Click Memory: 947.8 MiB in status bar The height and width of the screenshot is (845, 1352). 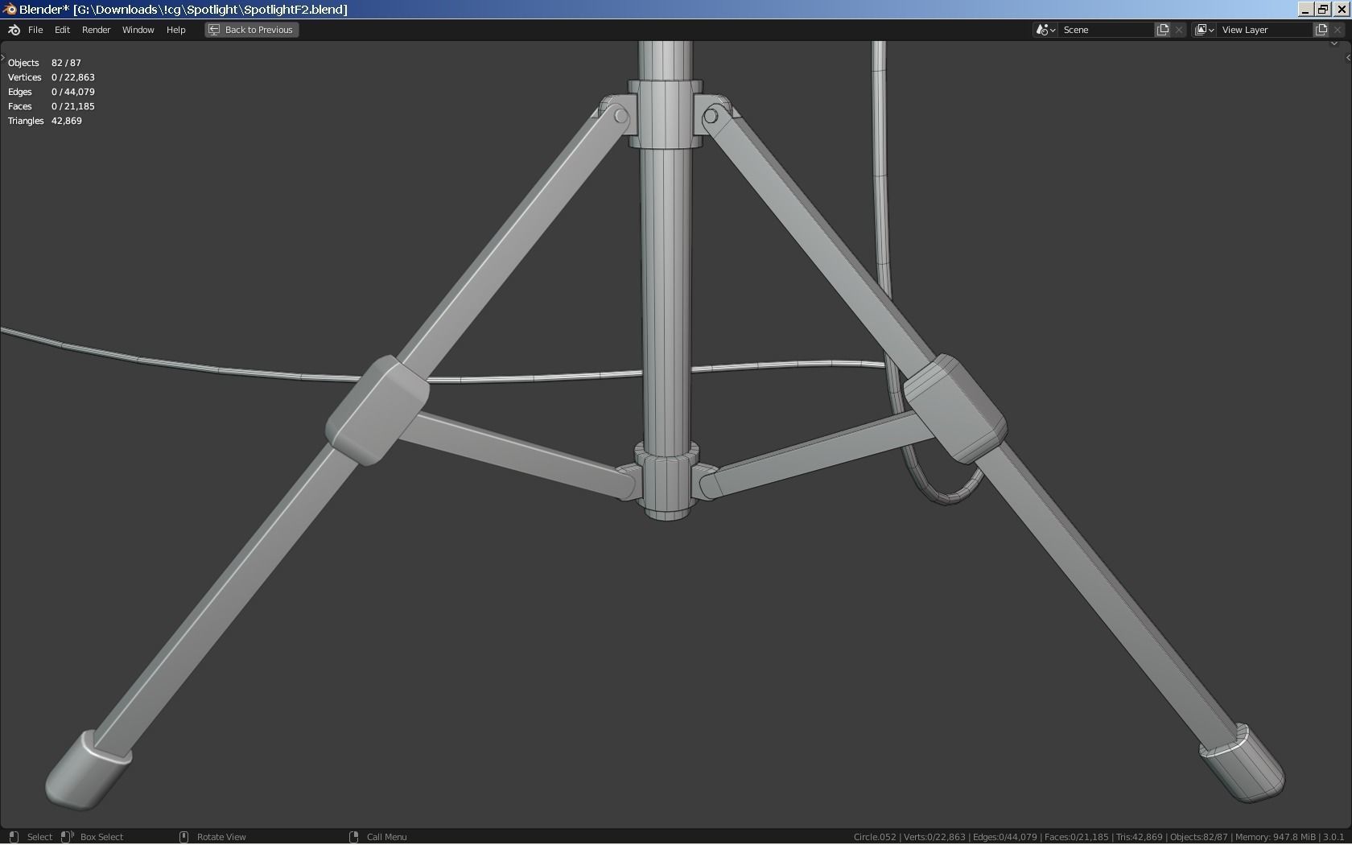[x=1276, y=837]
